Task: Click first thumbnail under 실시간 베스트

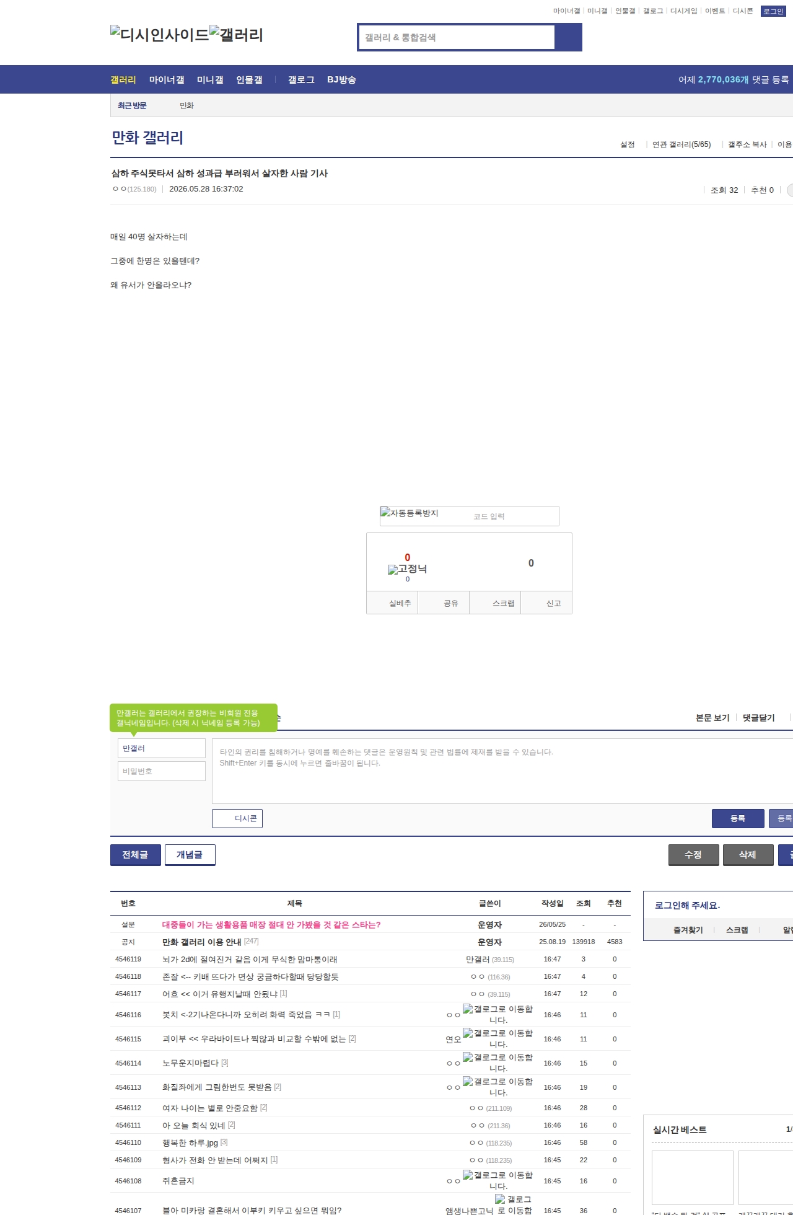Action: tap(693, 1178)
